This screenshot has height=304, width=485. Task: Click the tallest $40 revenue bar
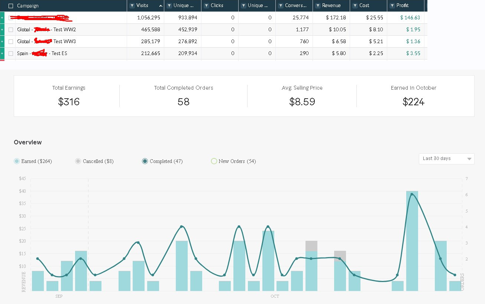[412, 242]
